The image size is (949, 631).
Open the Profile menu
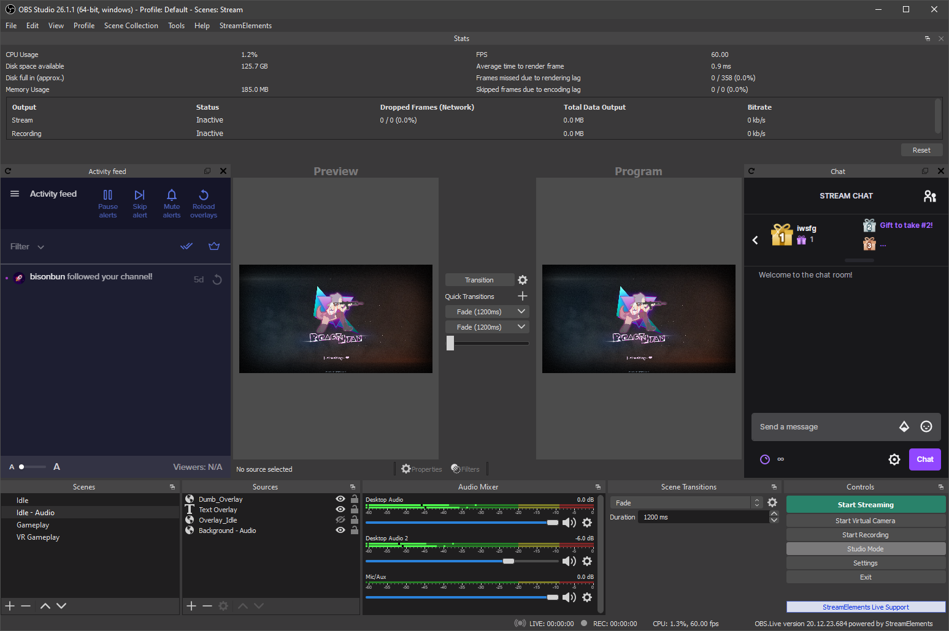(x=84, y=26)
